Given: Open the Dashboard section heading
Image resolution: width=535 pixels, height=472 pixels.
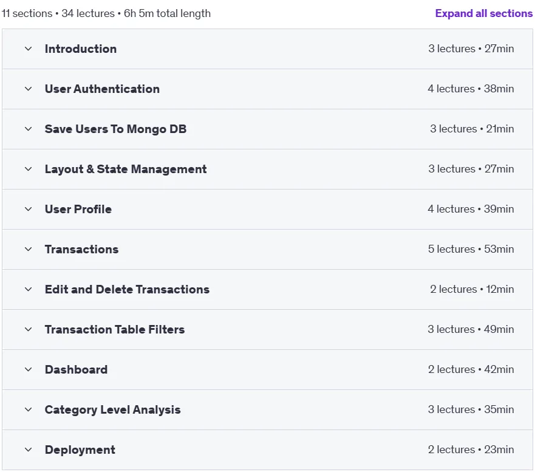Looking at the screenshot, I should point(76,369).
